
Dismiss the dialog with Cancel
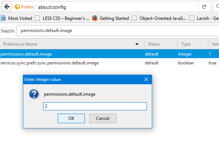tap(103, 118)
